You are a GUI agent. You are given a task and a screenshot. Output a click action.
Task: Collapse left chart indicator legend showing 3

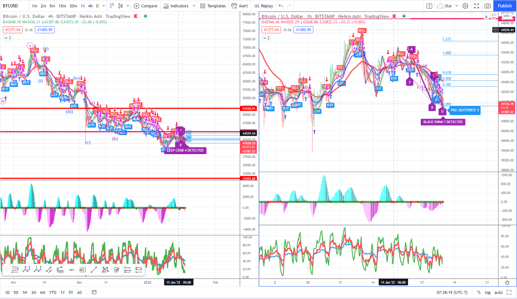point(8,38)
